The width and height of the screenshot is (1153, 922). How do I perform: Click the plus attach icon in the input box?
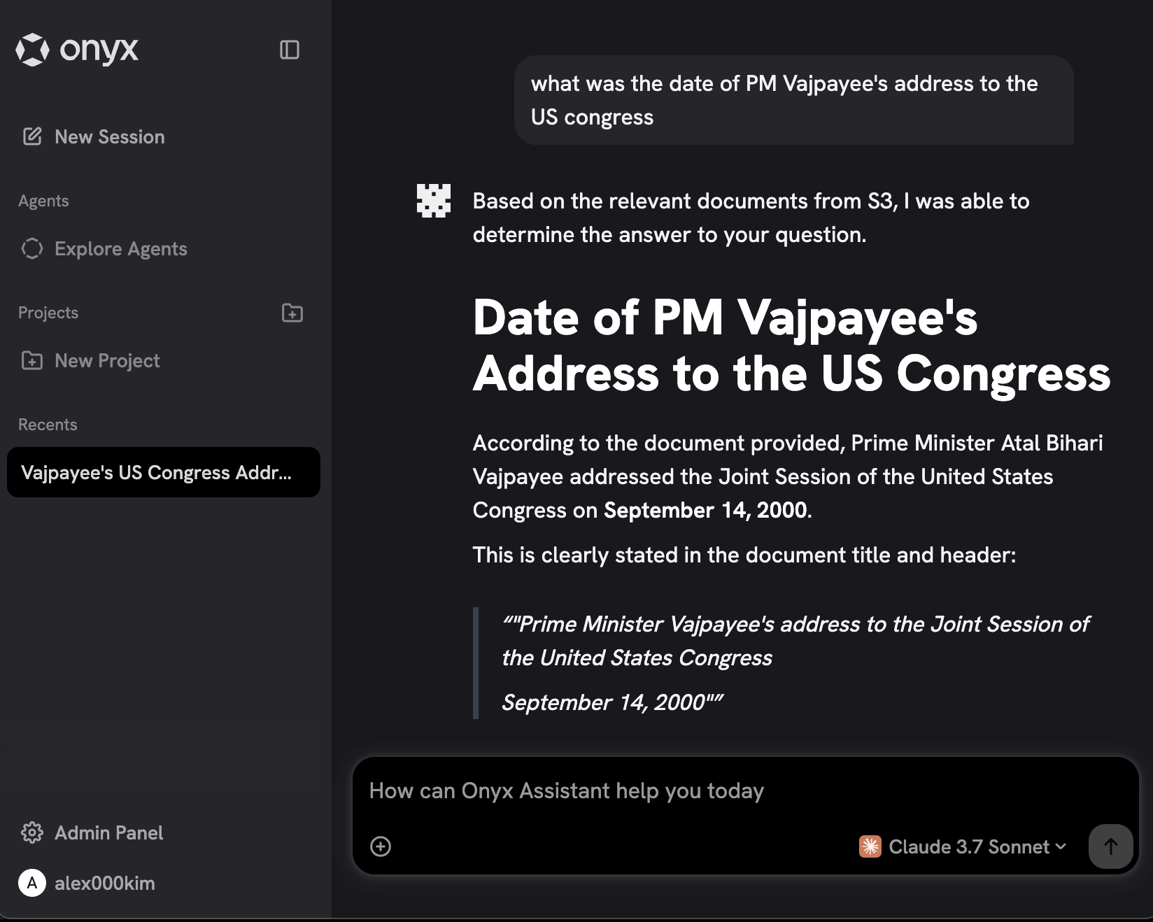coord(381,846)
